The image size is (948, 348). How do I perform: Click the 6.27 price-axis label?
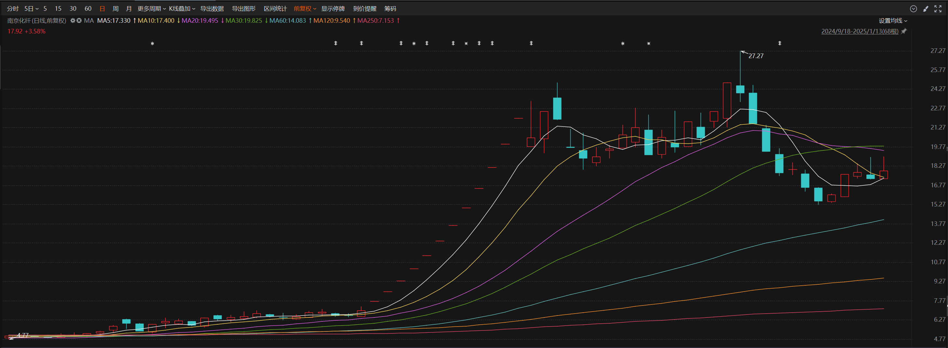point(940,320)
